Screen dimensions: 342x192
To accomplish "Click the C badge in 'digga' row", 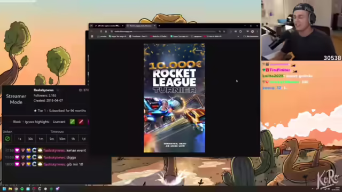I will 34,157.
